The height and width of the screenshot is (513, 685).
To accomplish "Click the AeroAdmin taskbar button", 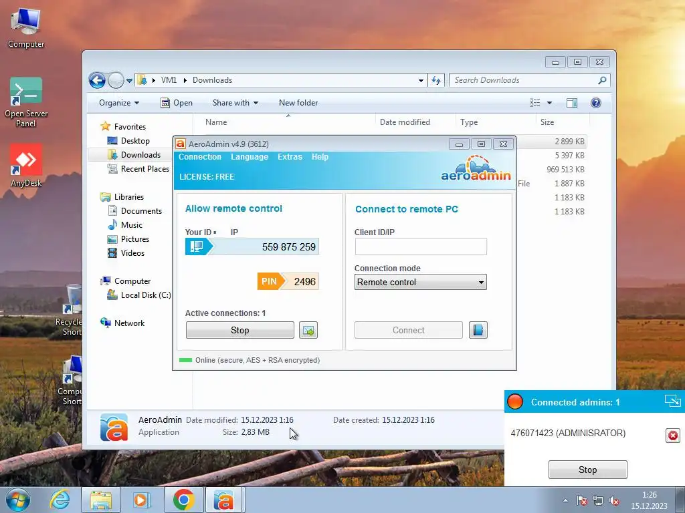I will point(223,500).
